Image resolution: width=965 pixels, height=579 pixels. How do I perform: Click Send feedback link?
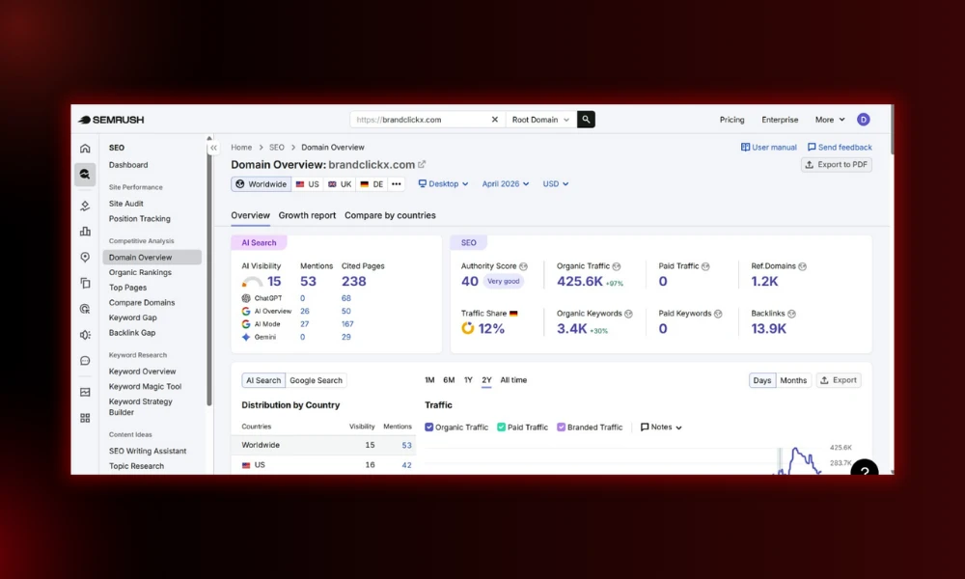(x=840, y=148)
